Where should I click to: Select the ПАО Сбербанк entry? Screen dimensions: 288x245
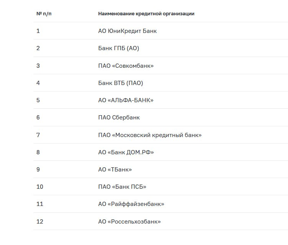[119, 118]
